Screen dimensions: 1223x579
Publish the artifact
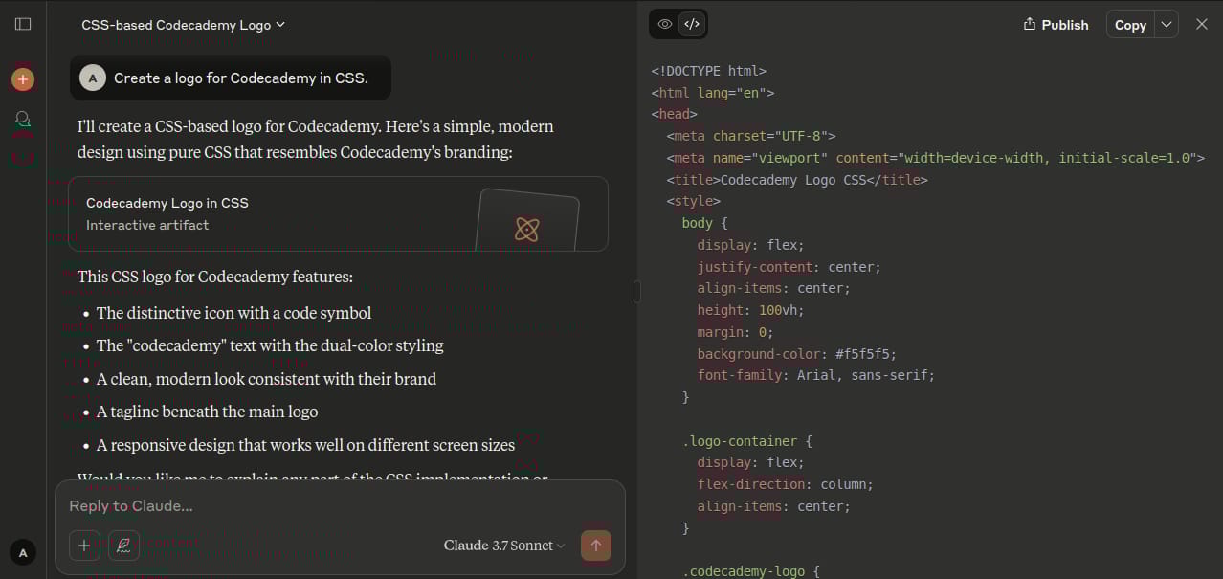pos(1056,25)
